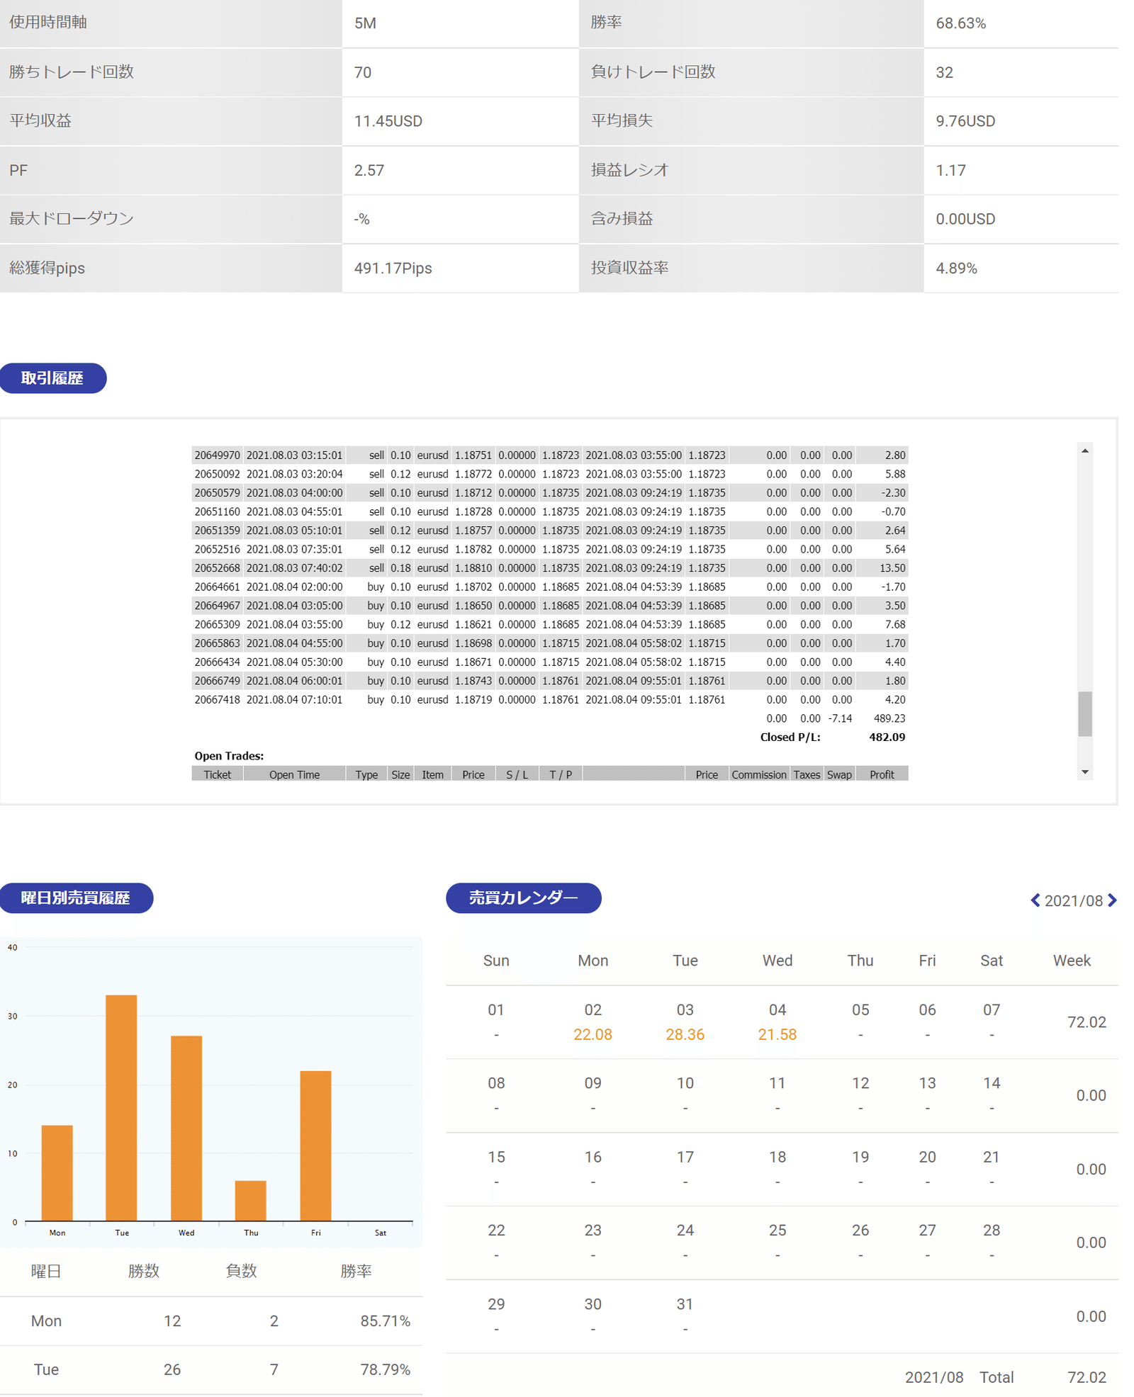Click the Ticket column header

pyautogui.click(x=218, y=775)
